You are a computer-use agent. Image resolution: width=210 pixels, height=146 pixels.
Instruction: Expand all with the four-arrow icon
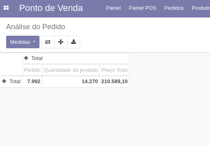tap(61, 42)
